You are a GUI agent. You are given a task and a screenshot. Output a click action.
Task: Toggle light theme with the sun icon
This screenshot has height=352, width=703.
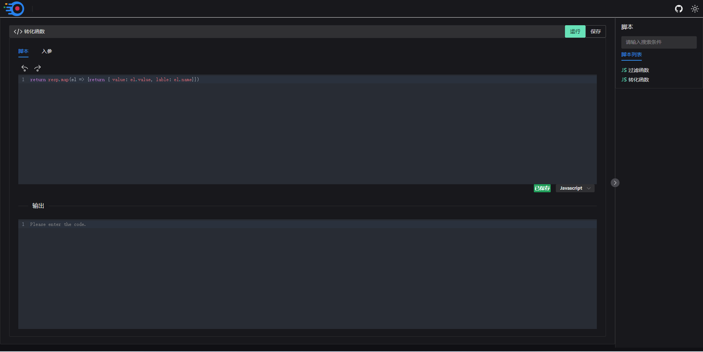(695, 9)
